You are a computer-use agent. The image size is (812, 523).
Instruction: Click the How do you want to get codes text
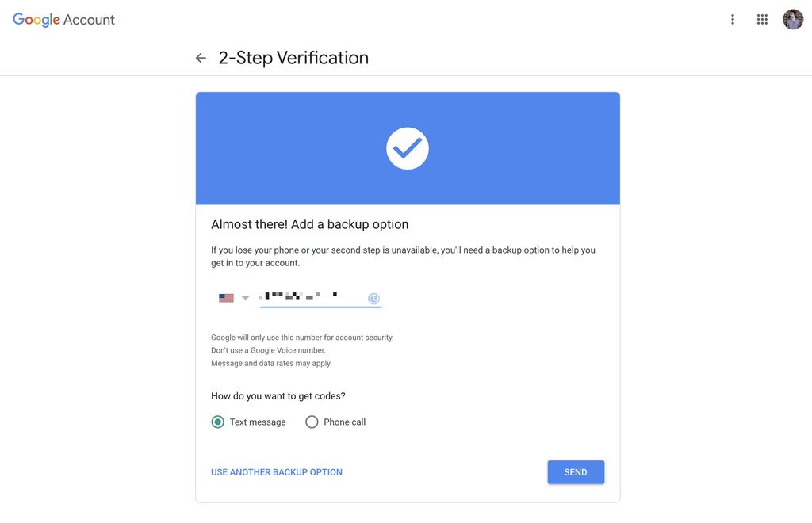[278, 396]
